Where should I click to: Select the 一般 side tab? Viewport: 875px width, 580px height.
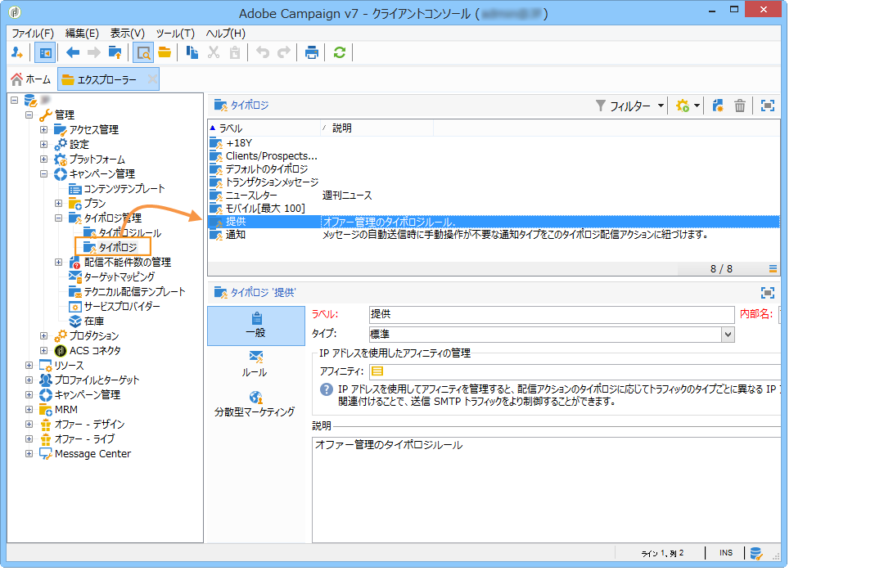[x=256, y=326]
